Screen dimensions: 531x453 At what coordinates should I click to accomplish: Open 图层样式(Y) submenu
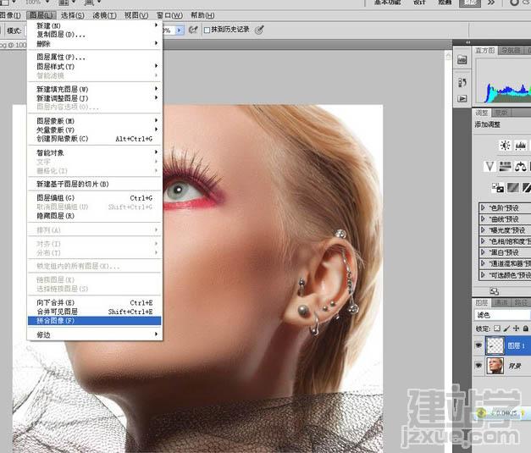[94, 66]
